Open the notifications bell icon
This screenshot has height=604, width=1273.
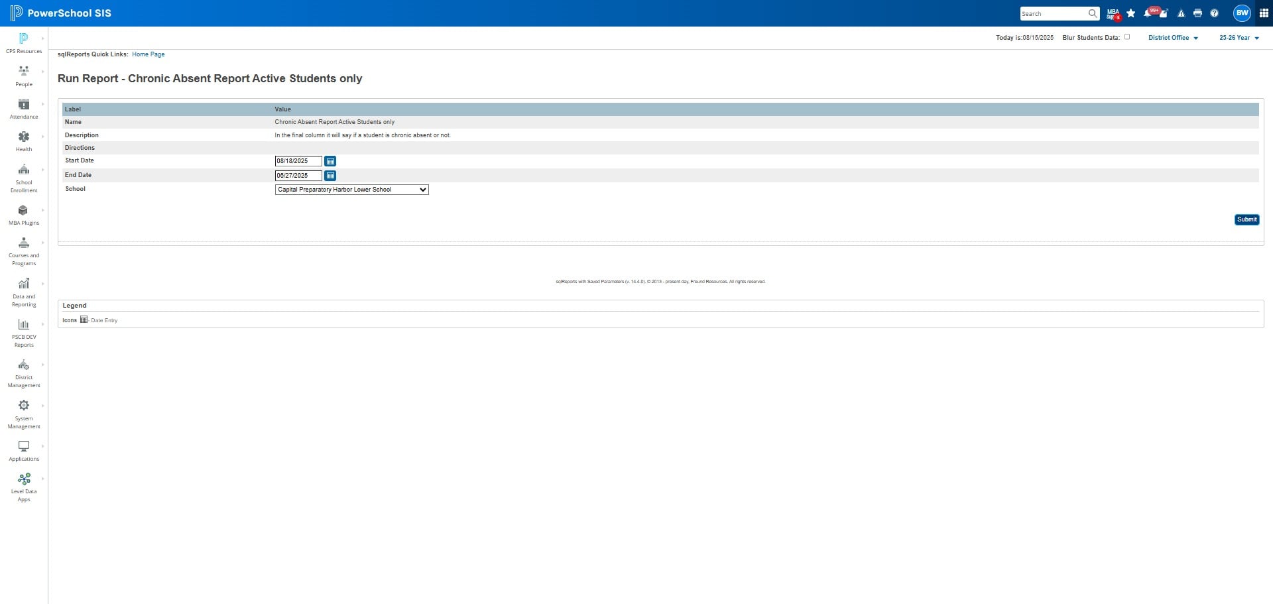1148,13
